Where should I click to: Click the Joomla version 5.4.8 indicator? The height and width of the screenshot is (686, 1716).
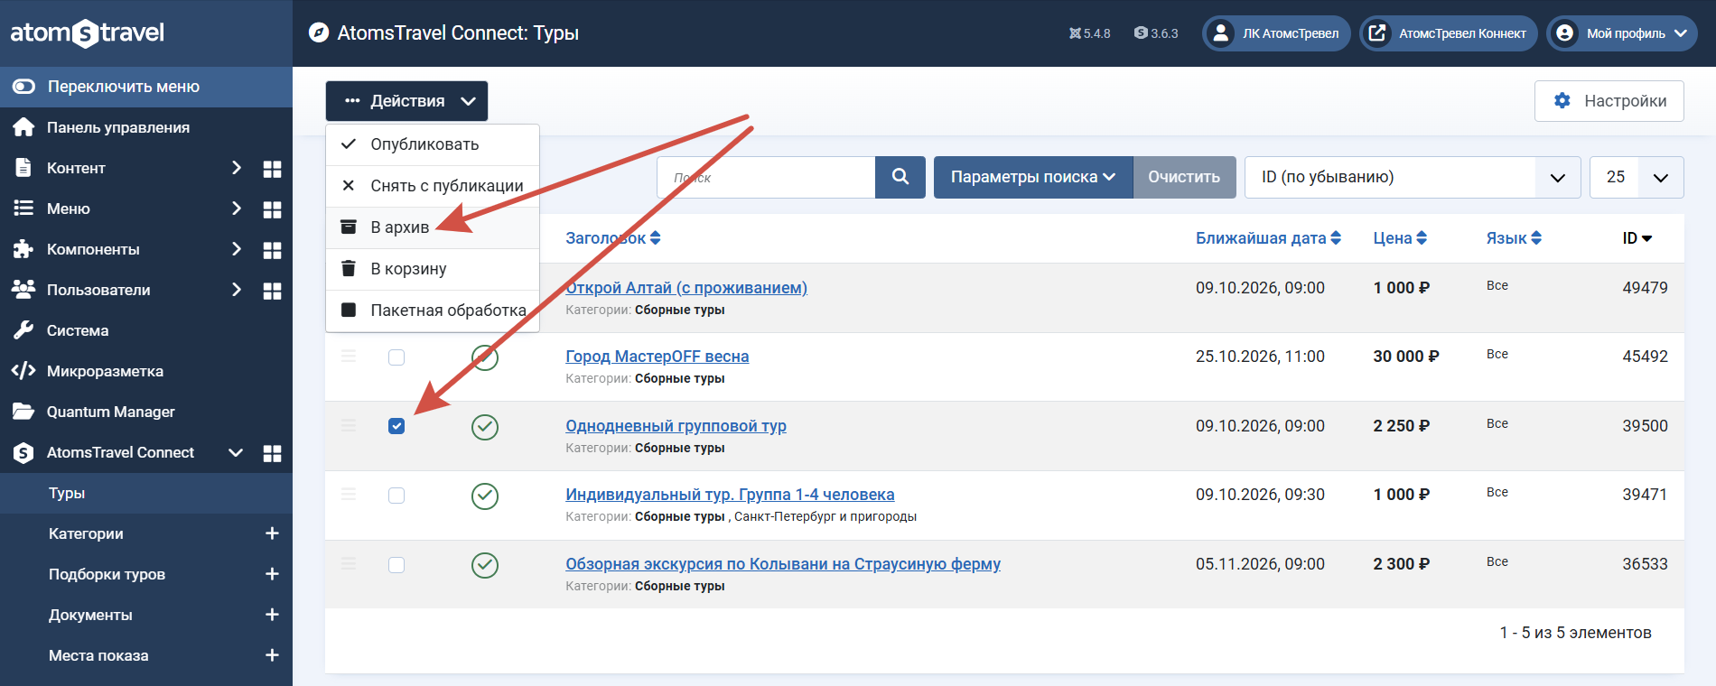(1089, 33)
